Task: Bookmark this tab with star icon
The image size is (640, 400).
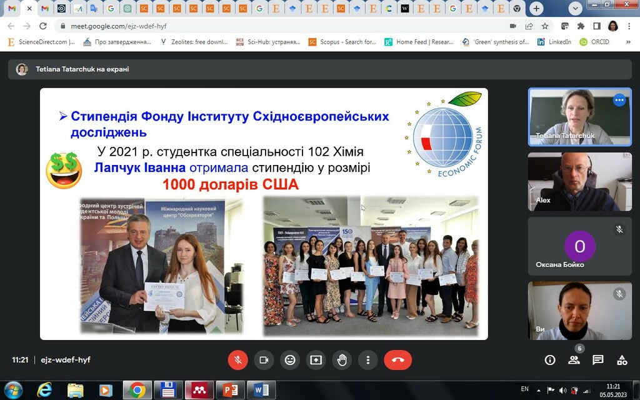Action: click(545, 26)
